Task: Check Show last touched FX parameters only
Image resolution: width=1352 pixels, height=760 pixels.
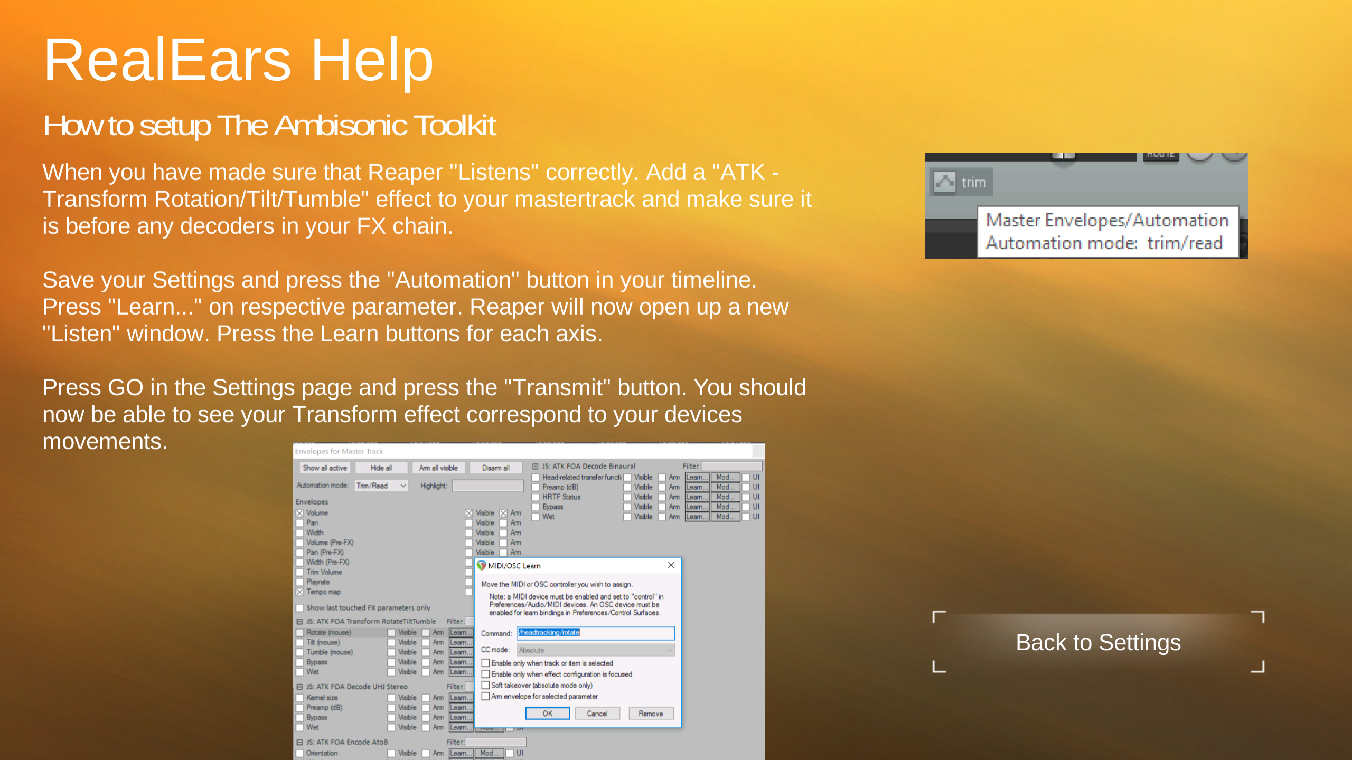Action: tap(299, 608)
